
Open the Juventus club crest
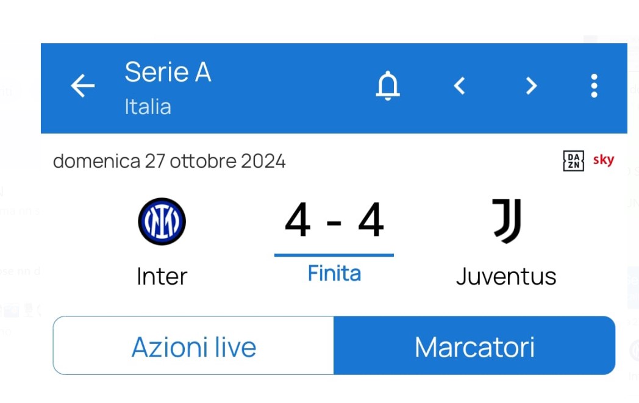[x=506, y=220]
